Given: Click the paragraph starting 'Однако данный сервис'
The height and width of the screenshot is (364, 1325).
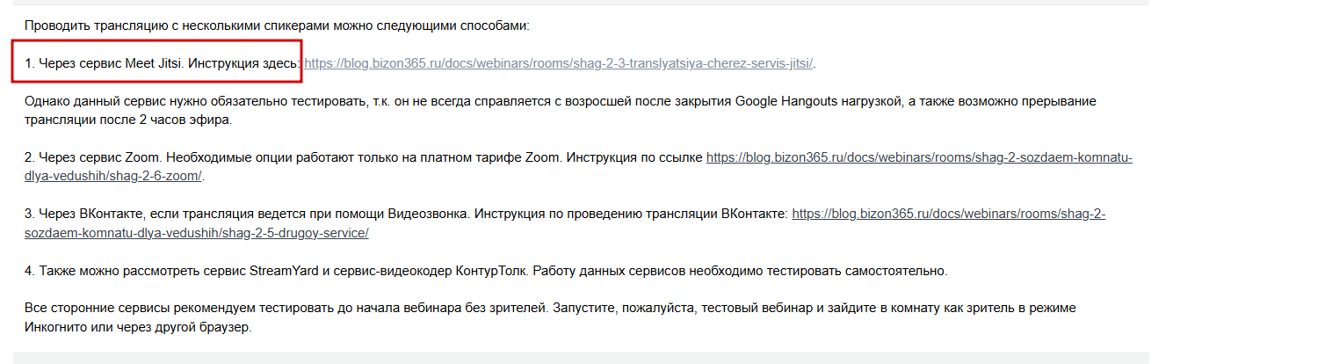Looking at the screenshot, I should point(561,110).
